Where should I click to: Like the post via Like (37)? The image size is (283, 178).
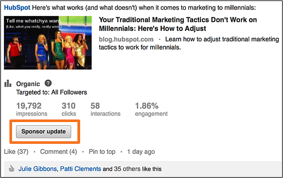point(16,151)
